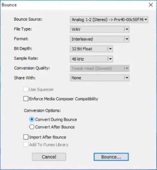The height and width of the screenshot is (170, 157).
Task: Click the Conversion Quality dropdown arrow
Action: point(127,68)
